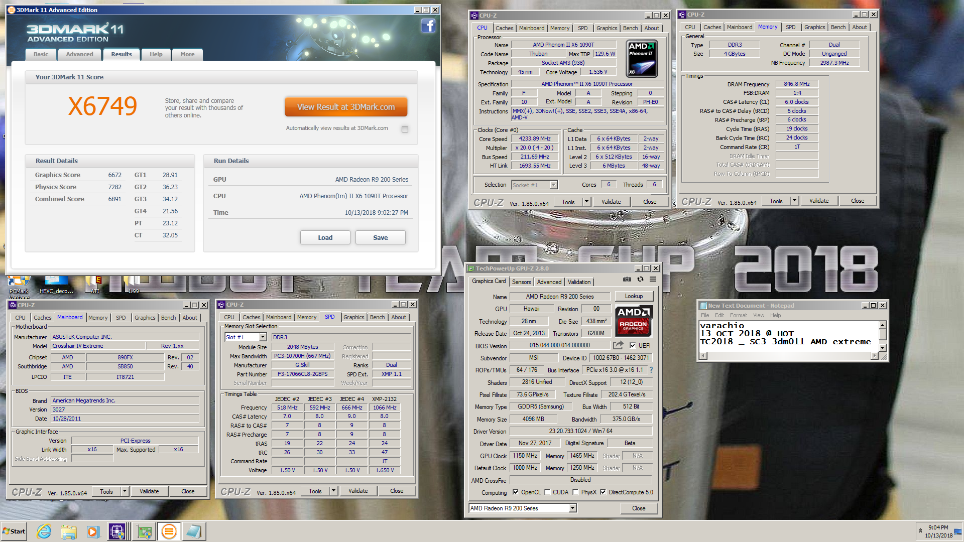Image resolution: width=964 pixels, height=542 pixels.
Task: Click the 3DMark 11 title bar icon
Action: pos(12,10)
